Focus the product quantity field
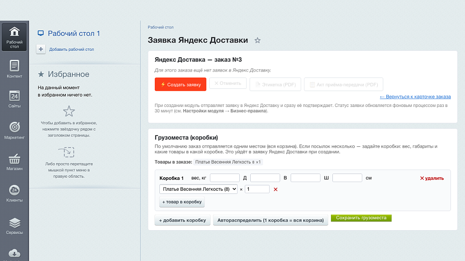The image size is (465, 261). tap(257, 189)
